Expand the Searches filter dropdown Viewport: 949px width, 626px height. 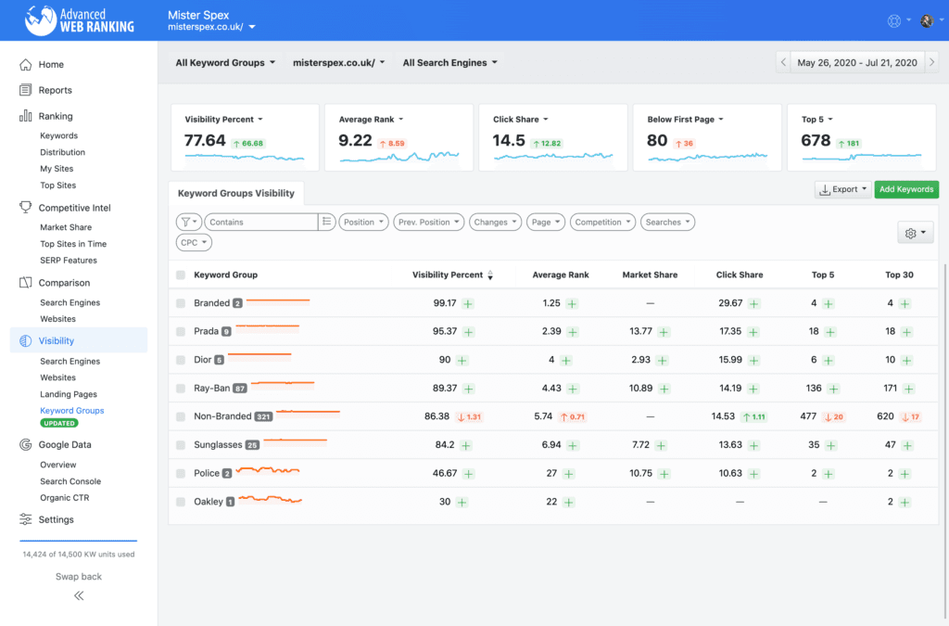tap(667, 223)
